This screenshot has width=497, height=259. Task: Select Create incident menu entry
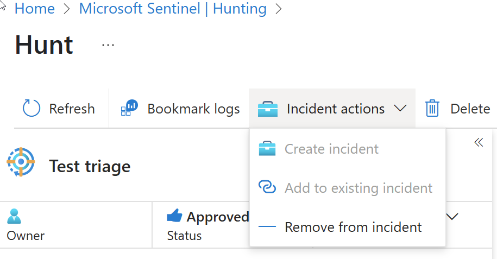[348, 149]
